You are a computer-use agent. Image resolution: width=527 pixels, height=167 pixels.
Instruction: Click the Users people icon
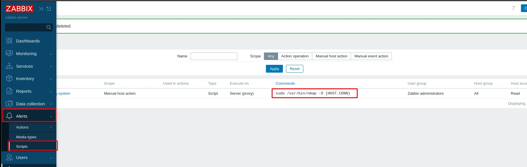pos(9,157)
